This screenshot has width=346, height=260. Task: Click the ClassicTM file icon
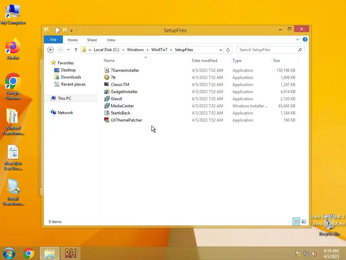point(106,84)
